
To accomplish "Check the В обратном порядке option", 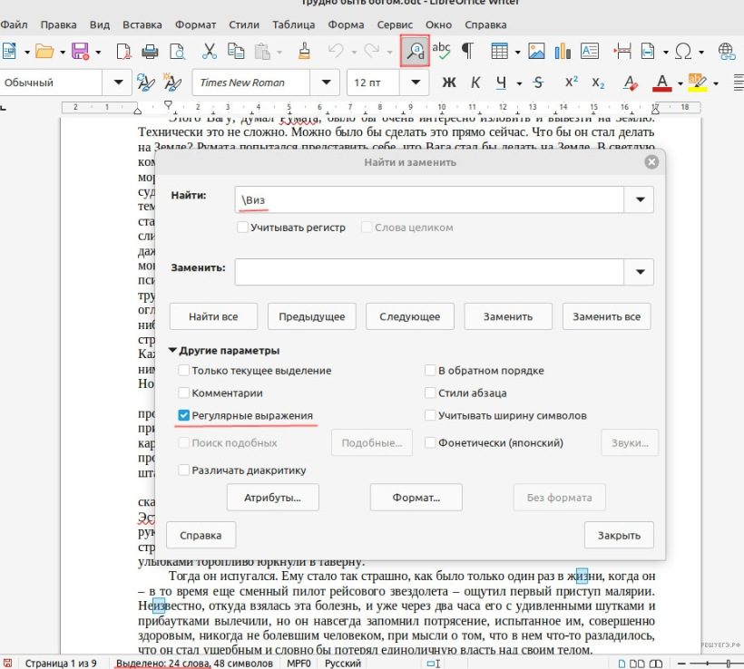I will click(x=430, y=371).
